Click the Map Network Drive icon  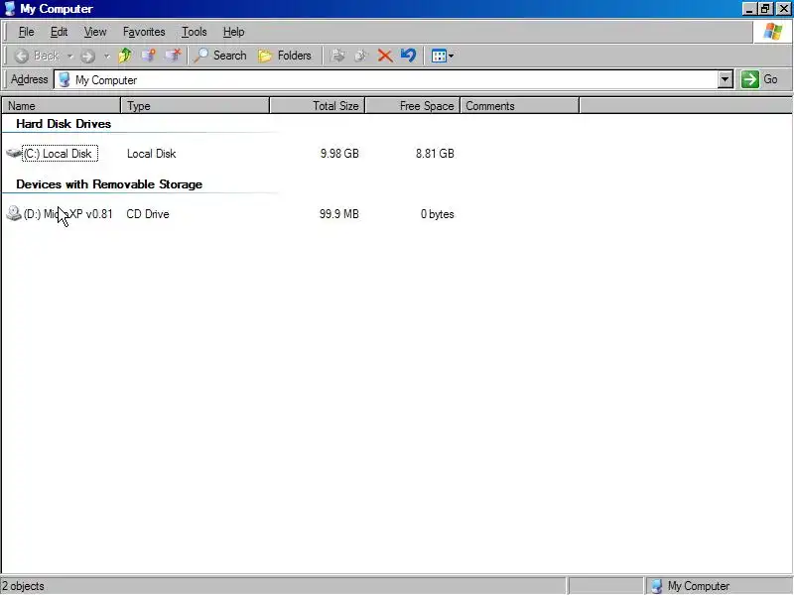click(148, 56)
